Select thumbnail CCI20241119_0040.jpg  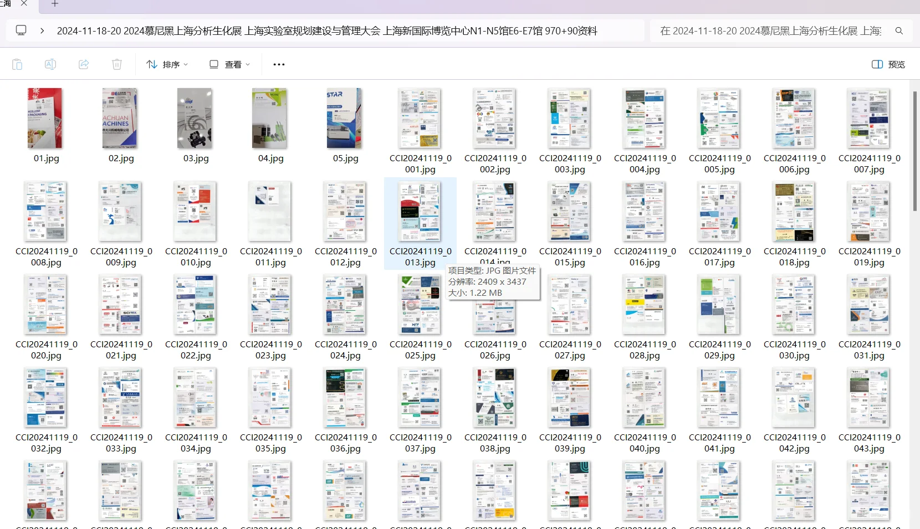[645, 397]
